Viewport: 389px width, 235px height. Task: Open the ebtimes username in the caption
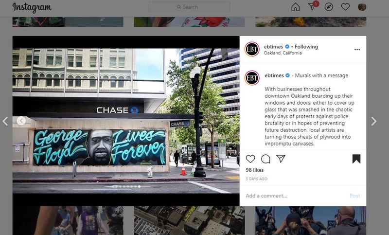point(274,75)
